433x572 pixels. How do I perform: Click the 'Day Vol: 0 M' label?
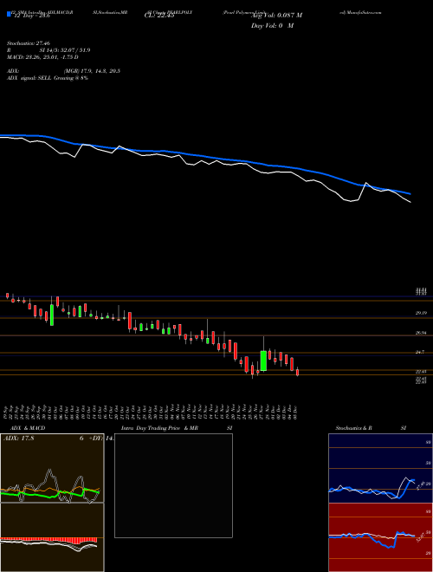272,26
